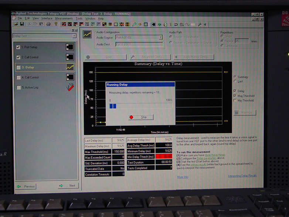Click the icon beside 2. Call Control
The image size is (289, 217).
70,57
